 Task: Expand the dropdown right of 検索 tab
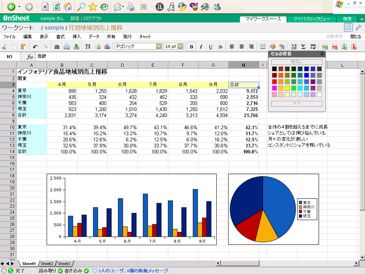click(x=362, y=19)
